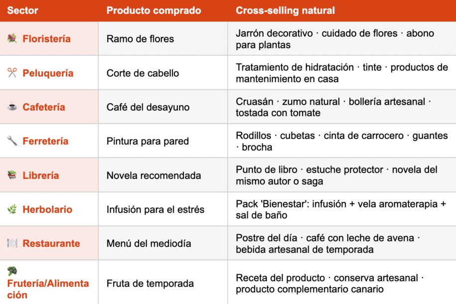
Task: Click the Floristería sector label
Action: pyautogui.click(x=46, y=39)
